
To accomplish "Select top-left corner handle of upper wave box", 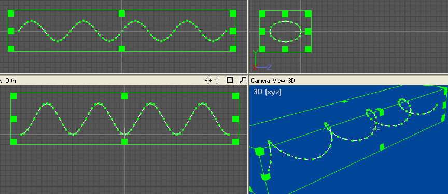I will point(11,13).
